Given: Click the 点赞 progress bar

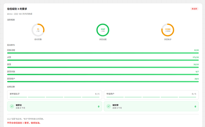Looking at the screenshot, I should pyautogui.click(x=103, y=60).
